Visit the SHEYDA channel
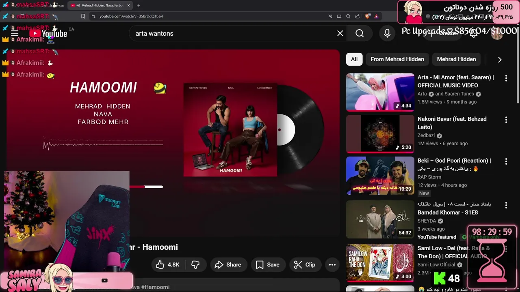This screenshot has width=520, height=292. point(427,221)
